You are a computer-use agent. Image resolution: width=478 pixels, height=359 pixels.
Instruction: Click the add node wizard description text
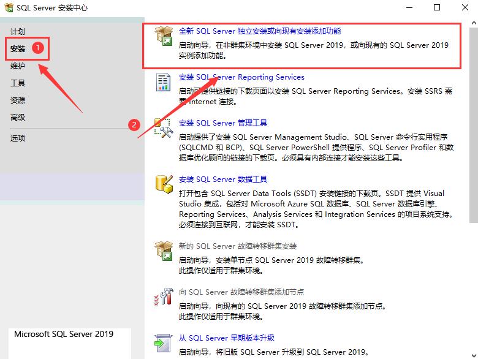(x=283, y=311)
